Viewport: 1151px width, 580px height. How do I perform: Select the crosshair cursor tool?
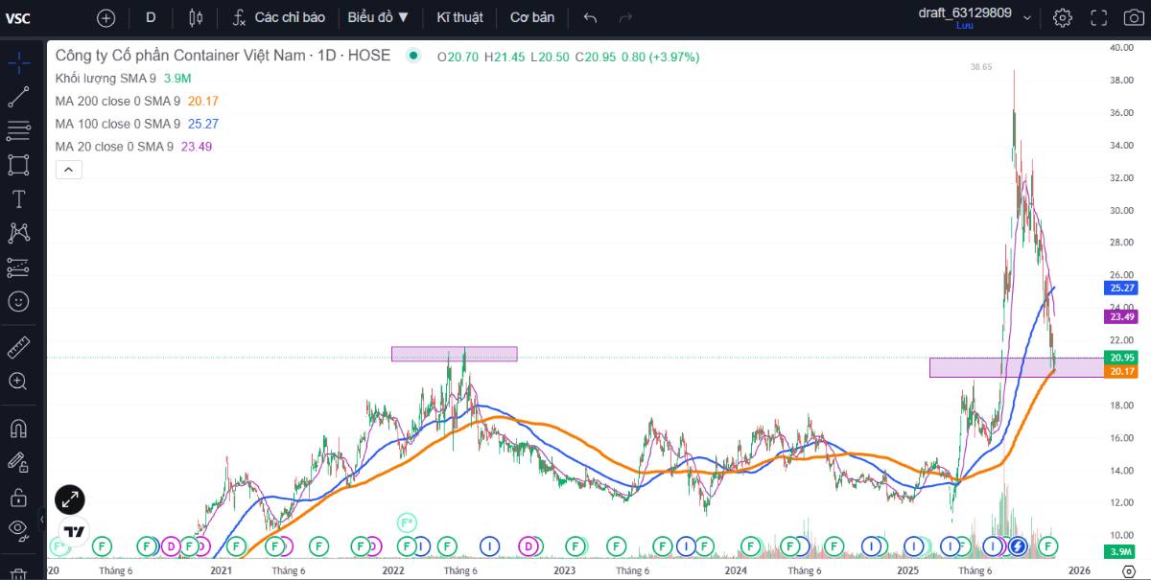click(x=18, y=63)
